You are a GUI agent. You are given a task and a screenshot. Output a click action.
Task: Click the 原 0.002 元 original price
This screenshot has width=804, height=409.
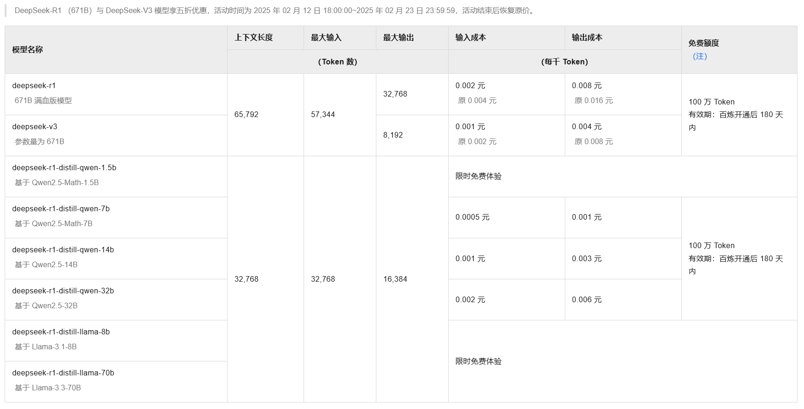(x=477, y=141)
